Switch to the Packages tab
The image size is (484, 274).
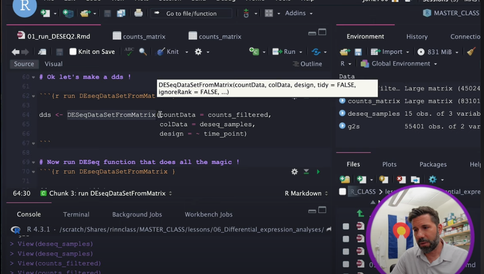pos(433,165)
